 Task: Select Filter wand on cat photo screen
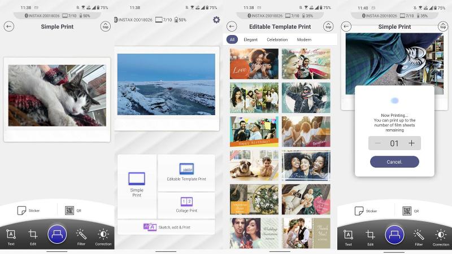(81, 238)
